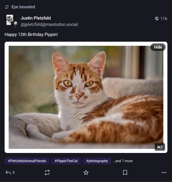This screenshot has height=182, width=172.
Task: Favorite the post with the star icon
Action: coord(86,173)
